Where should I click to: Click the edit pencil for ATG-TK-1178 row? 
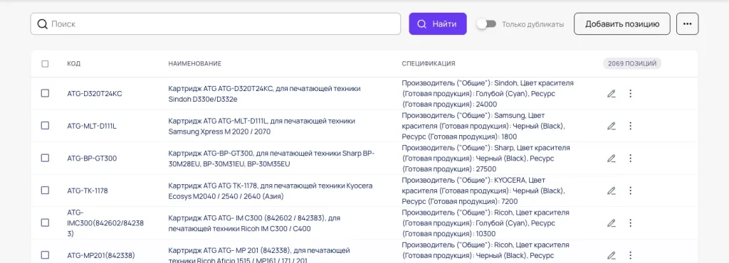point(612,190)
